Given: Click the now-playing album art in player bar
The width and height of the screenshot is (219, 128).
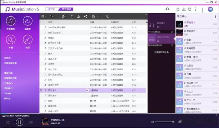Looking at the screenshot, I should [x=45, y=122].
